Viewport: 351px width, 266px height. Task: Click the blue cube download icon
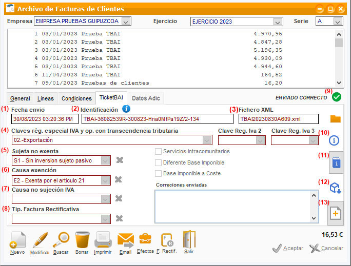coord(335,188)
